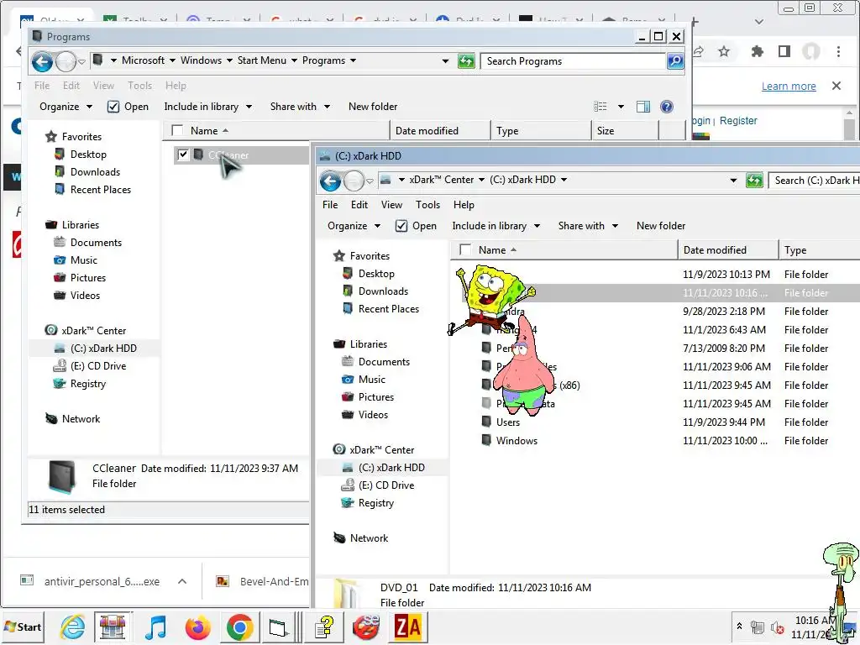Open Windows folder in xDark HDD list
The image size is (860, 645).
[517, 441]
